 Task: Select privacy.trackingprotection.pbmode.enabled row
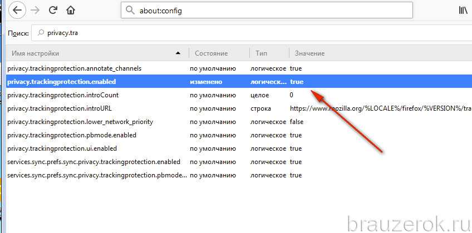click(239, 135)
